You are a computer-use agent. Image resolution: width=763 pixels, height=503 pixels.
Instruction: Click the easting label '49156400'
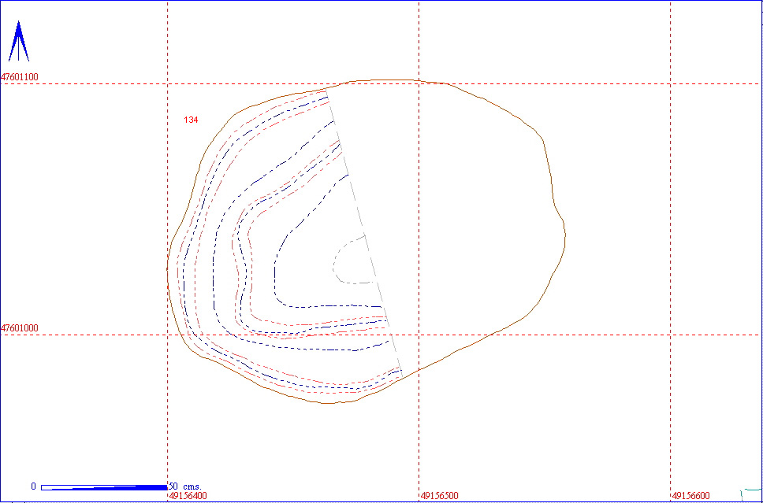pos(188,496)
